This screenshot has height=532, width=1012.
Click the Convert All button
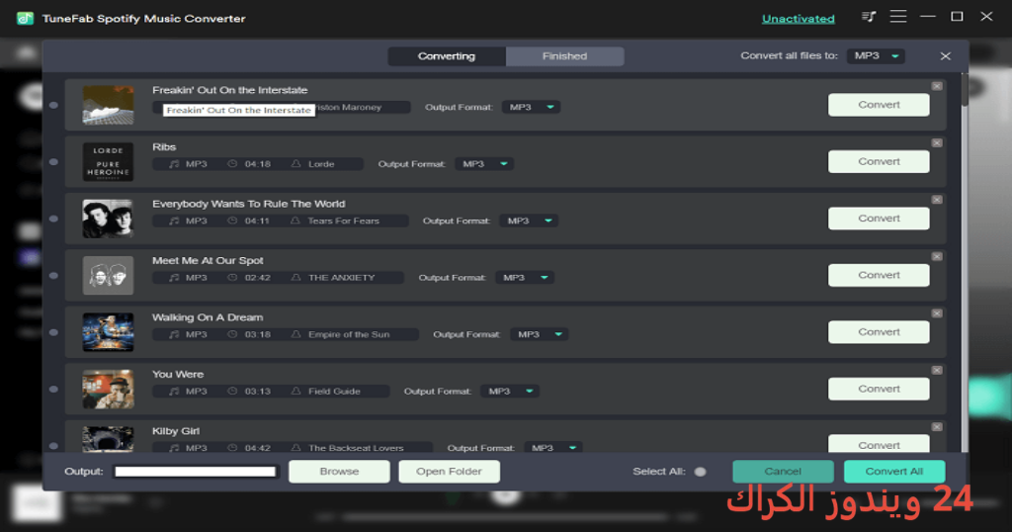pos(894,472)
